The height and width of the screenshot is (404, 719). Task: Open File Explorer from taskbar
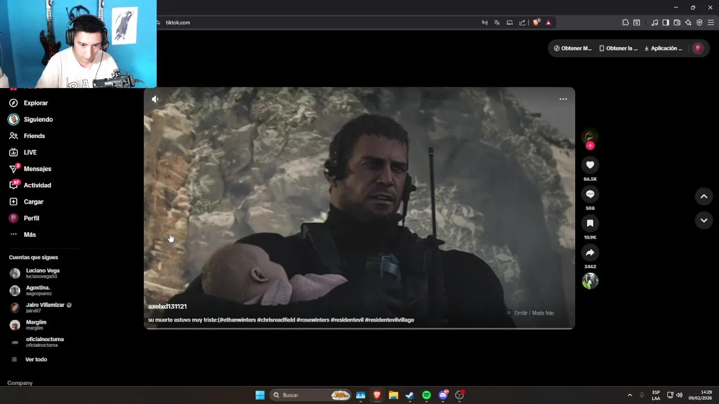393,395
